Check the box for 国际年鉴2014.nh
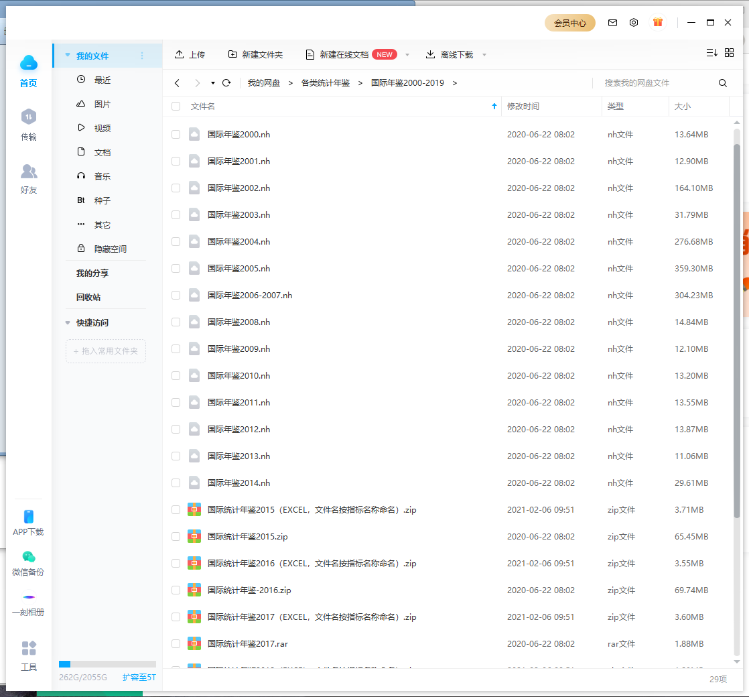 (176, 483)
